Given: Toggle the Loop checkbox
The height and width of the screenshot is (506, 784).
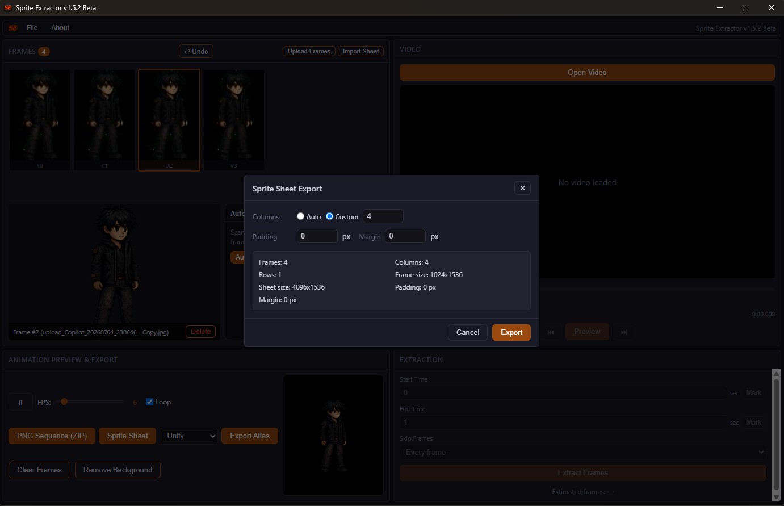Looking at the screenshot, I should point(150,402).
